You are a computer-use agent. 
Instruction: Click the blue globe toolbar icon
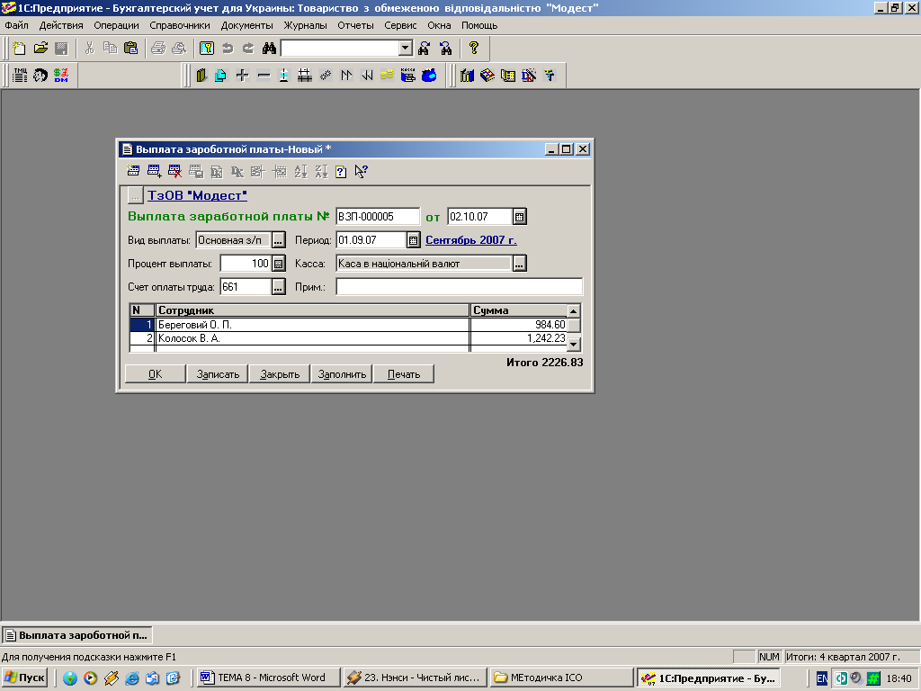point(429,76)
